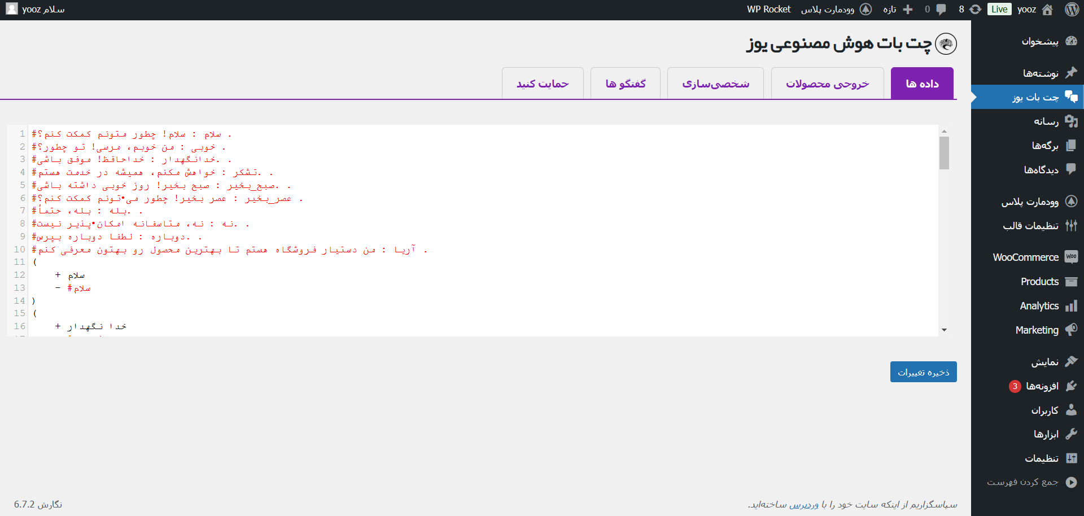The height and width of the screenshot is (516, 1084).
Task: Open the رسانه media icon
Action: tap(1071, 121)
